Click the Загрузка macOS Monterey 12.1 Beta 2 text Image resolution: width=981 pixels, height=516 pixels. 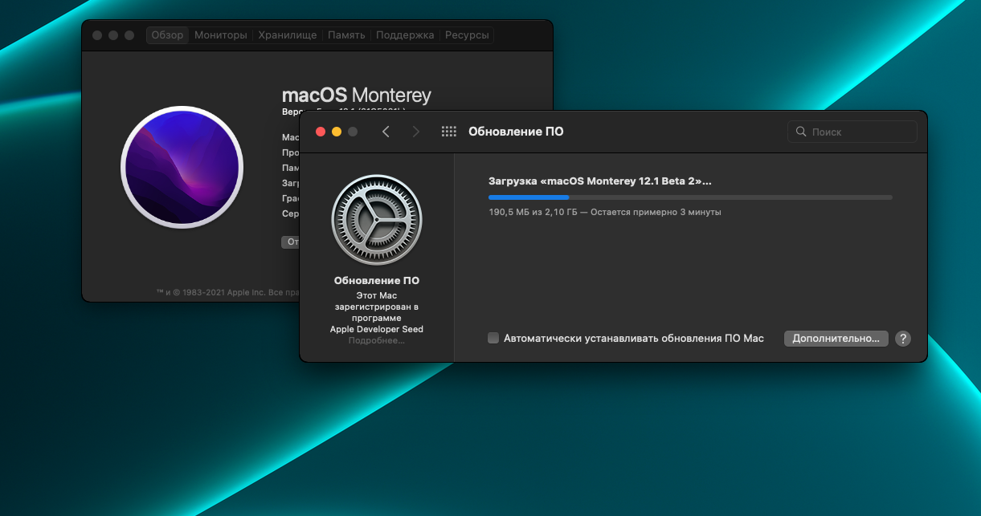[600, 181]
